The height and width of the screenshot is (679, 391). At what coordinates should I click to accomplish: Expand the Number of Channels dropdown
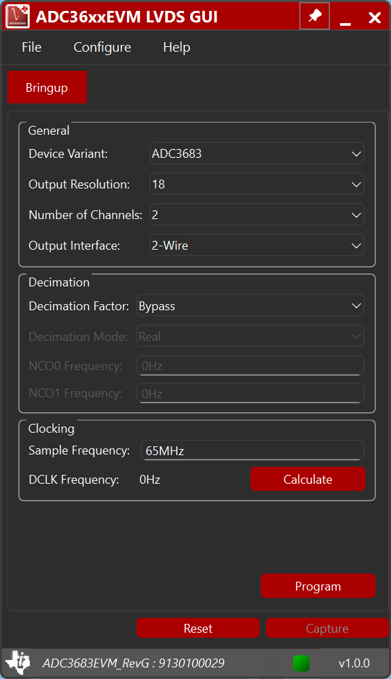(x=257, y=214)
